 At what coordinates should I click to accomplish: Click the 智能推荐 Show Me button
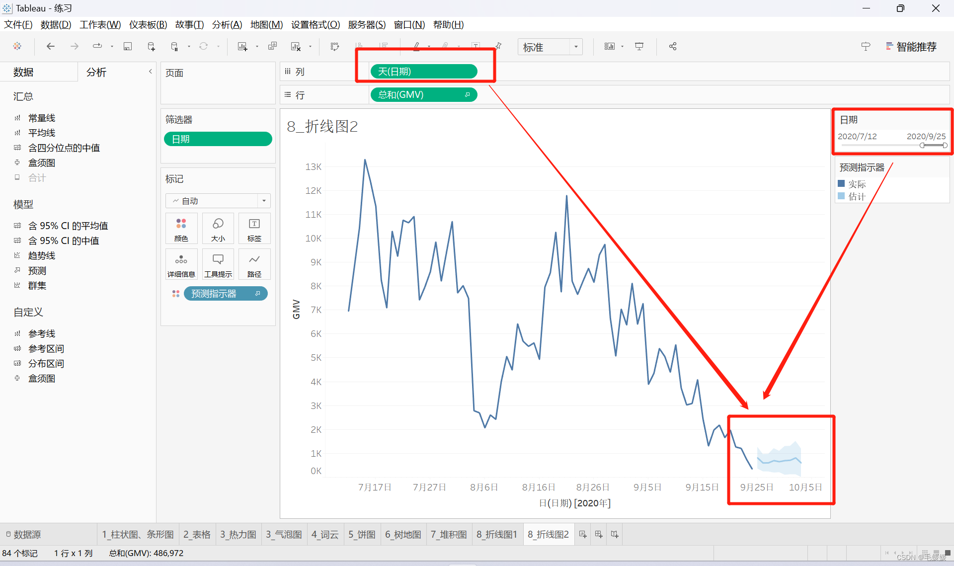(911, 47)
